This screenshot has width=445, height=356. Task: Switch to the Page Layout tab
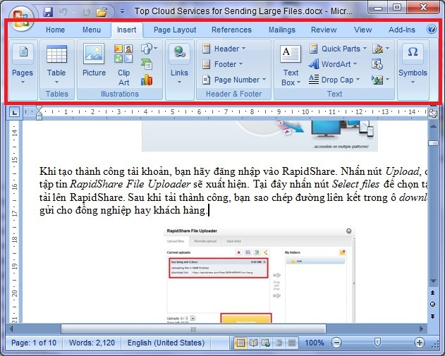pyautogui.click(x=175, y=30)
